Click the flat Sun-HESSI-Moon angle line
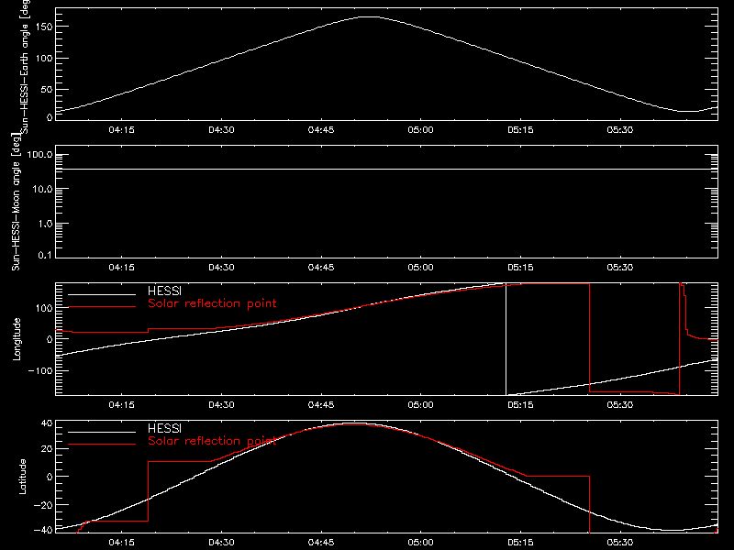This screenshot has height=550, width=734. pyautogui.click(x=386, y=169)
